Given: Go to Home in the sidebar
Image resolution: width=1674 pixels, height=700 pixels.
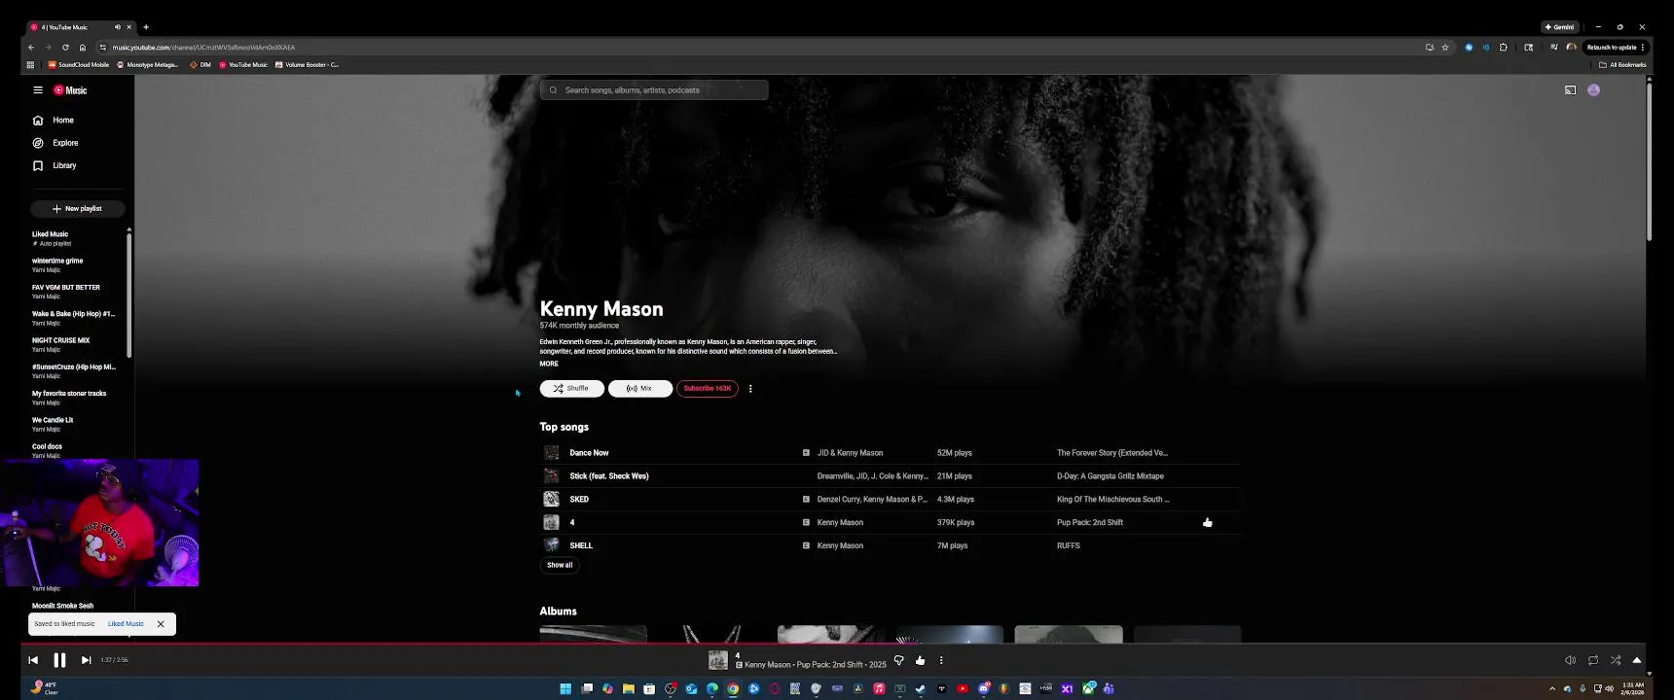Looking at the screenshot, I should (x=63, y=121).
